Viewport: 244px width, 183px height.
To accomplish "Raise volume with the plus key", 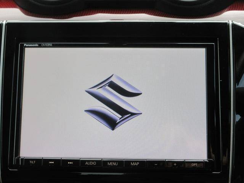I will (175, 164).
